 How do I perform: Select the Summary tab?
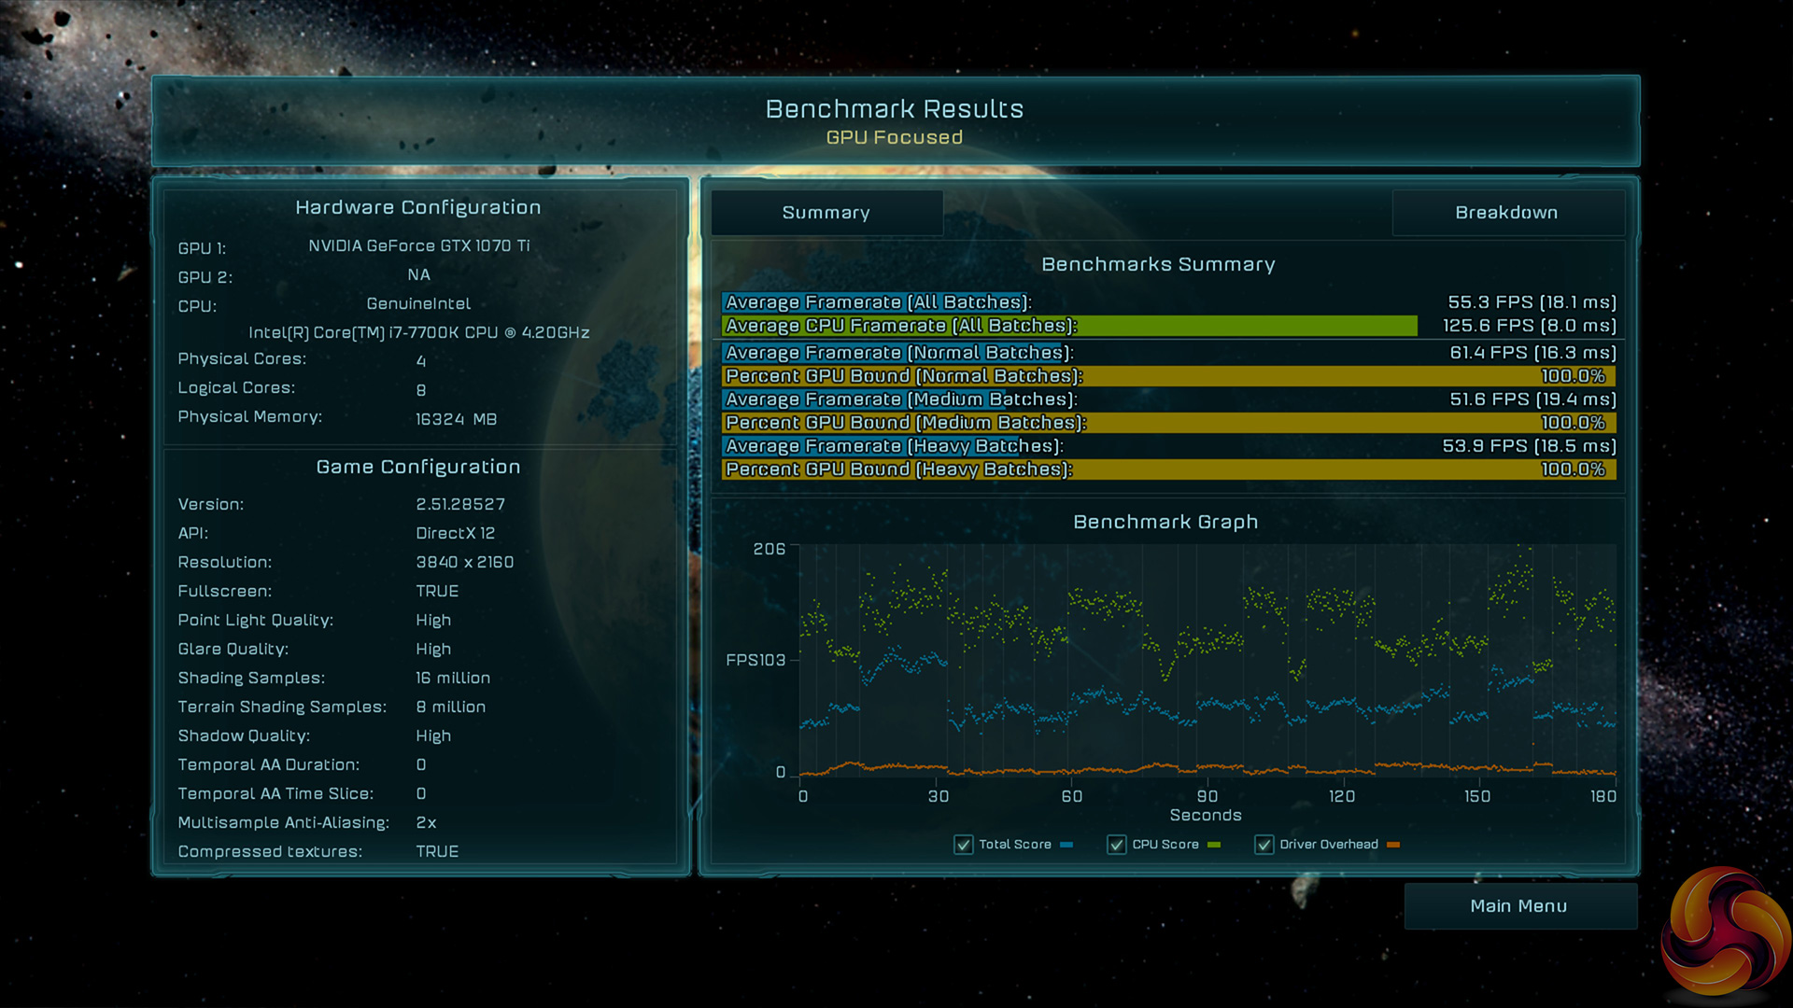click(x=826, y=213)
